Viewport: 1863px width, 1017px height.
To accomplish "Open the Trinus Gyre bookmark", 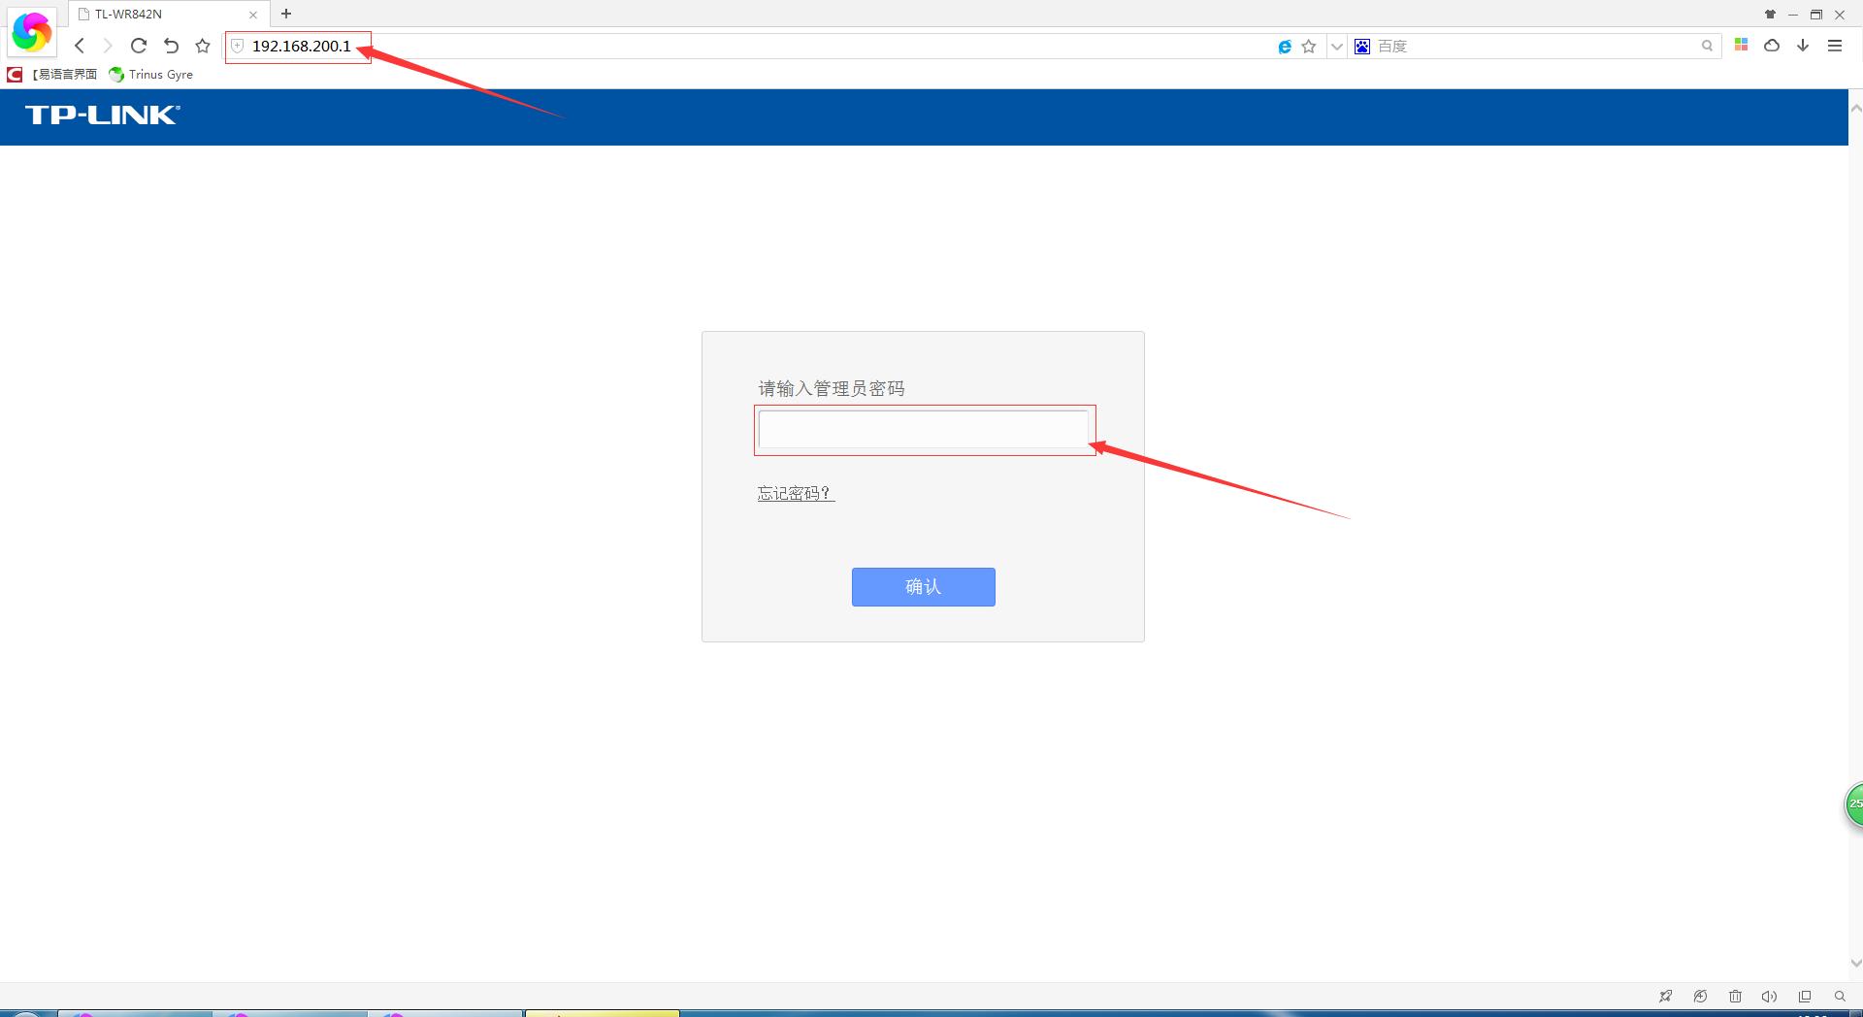I will click(151, 74).
